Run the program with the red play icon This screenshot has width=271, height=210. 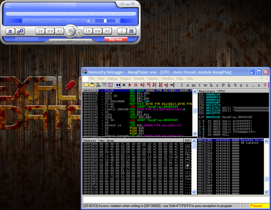coord(130,85)
